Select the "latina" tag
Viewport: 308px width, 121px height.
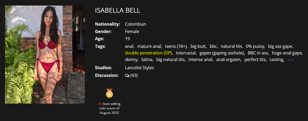tap(147, 60)
